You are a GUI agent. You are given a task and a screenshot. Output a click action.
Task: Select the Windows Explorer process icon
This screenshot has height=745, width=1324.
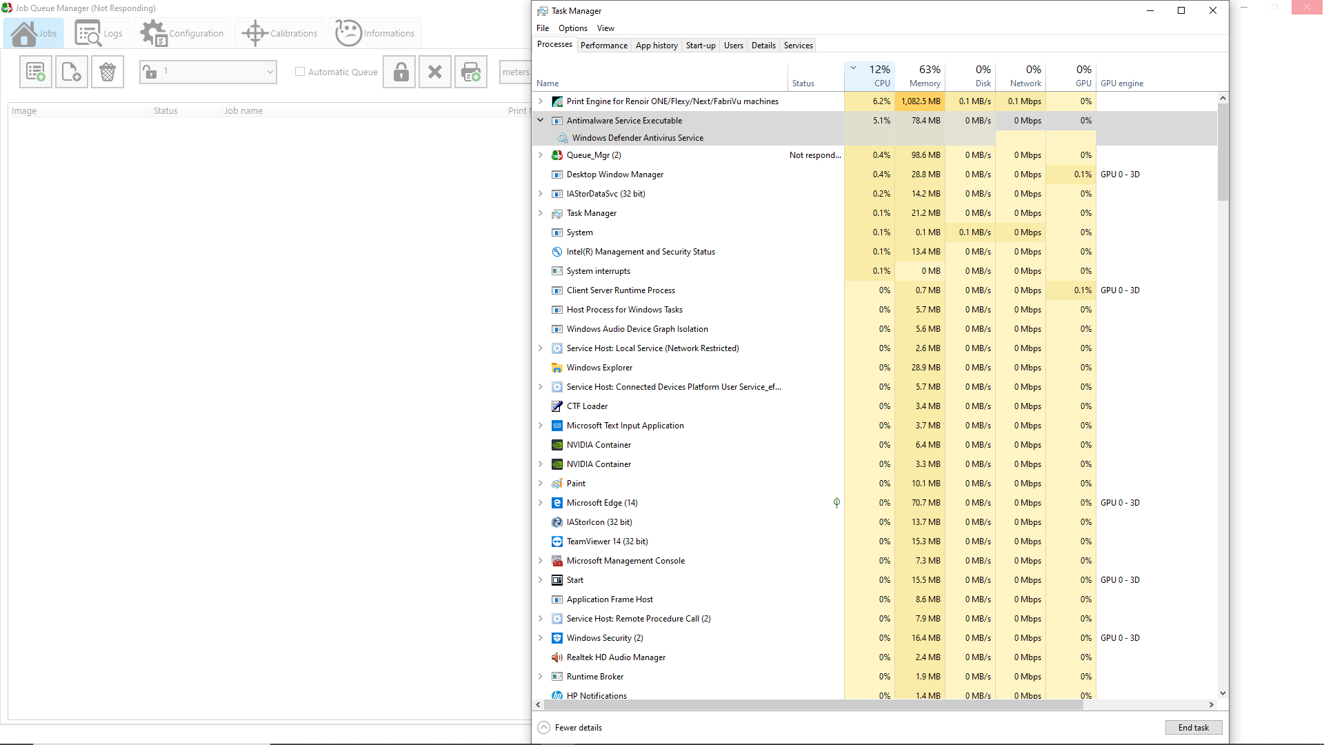click(557, 368)
